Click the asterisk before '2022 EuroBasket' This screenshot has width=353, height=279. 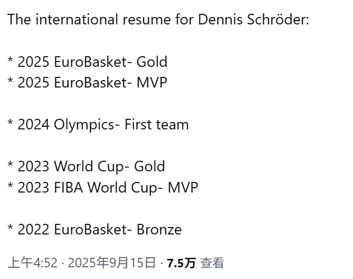coord(10,228)
